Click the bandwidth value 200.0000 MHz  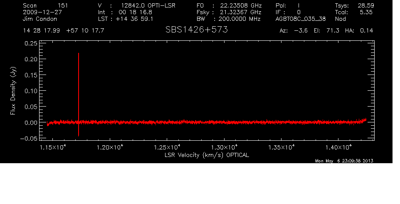(x=240, y=19)
